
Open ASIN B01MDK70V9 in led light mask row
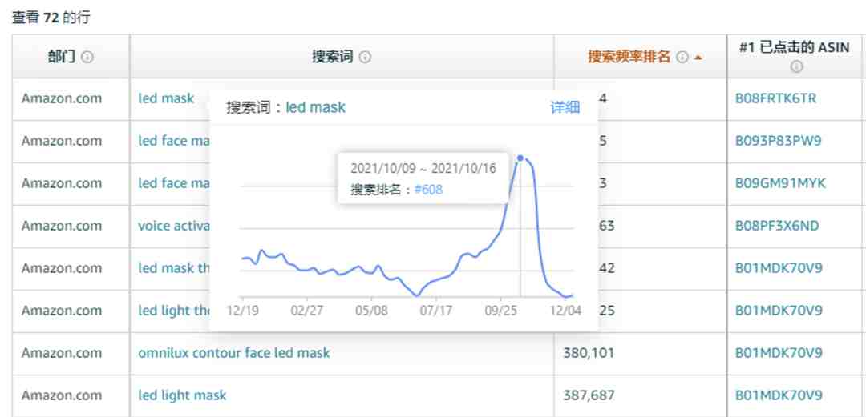tap(778, 395)
